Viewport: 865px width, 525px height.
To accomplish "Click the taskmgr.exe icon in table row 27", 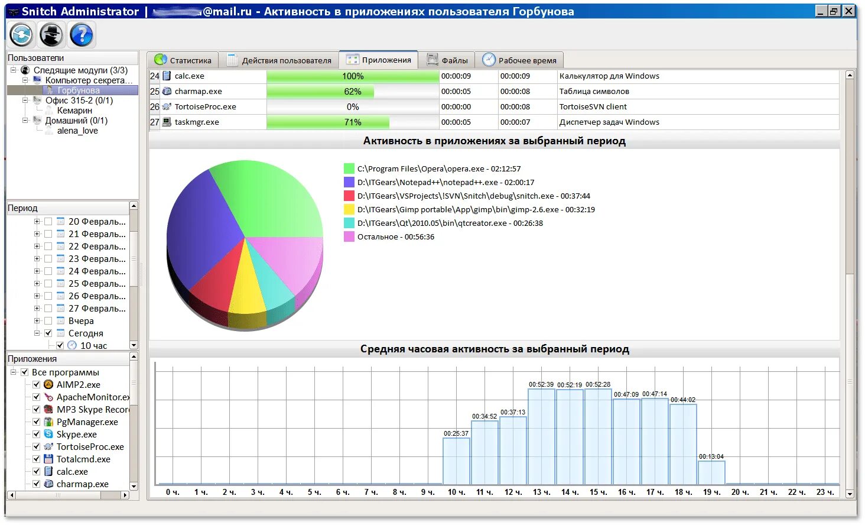I will tap(167, 122).
